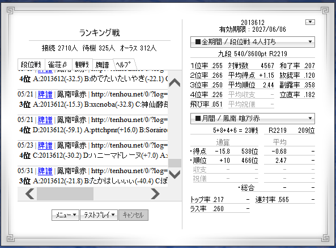Viewport: 336px width, 248px height.
Task: Click the scroll right chevron arrow
Action: click(155, 194)
